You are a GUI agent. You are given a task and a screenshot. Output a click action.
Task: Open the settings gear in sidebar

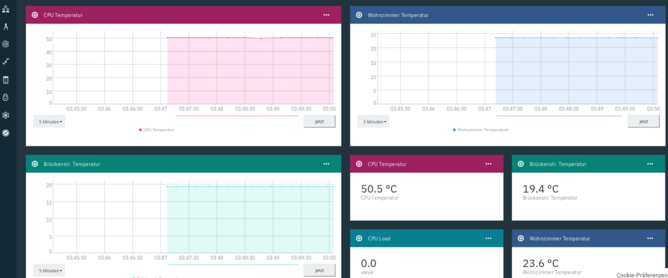[6, 115]
